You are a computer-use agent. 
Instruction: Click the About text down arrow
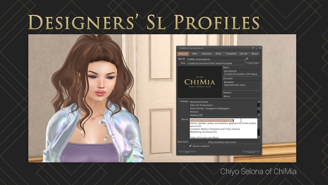[x=259, y=137]
